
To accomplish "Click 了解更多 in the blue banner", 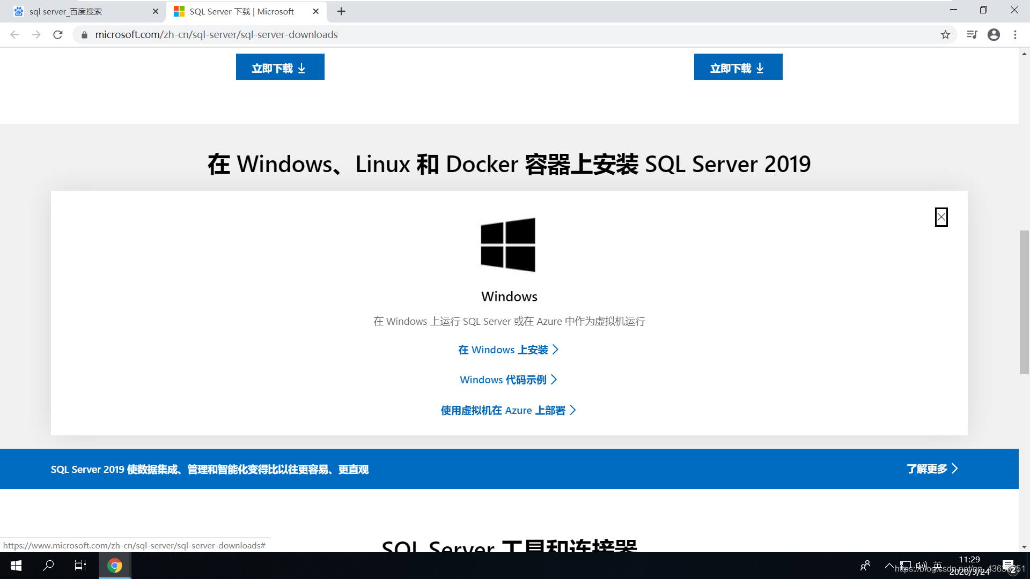I will click(932, 469).
